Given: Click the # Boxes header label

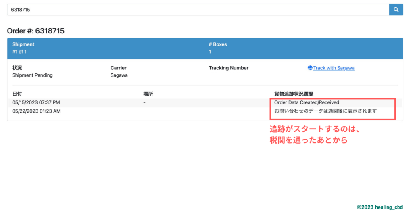Looking at the screenshot, I should pos(217,44).
